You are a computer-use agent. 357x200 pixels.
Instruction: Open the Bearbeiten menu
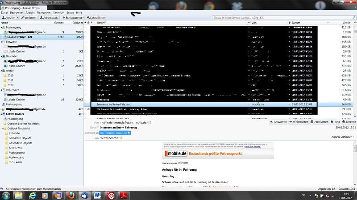17,13
